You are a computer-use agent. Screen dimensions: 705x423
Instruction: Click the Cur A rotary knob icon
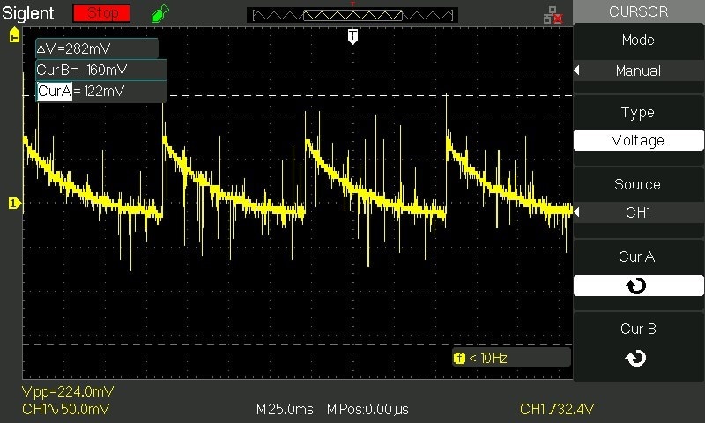coord(637,286)
